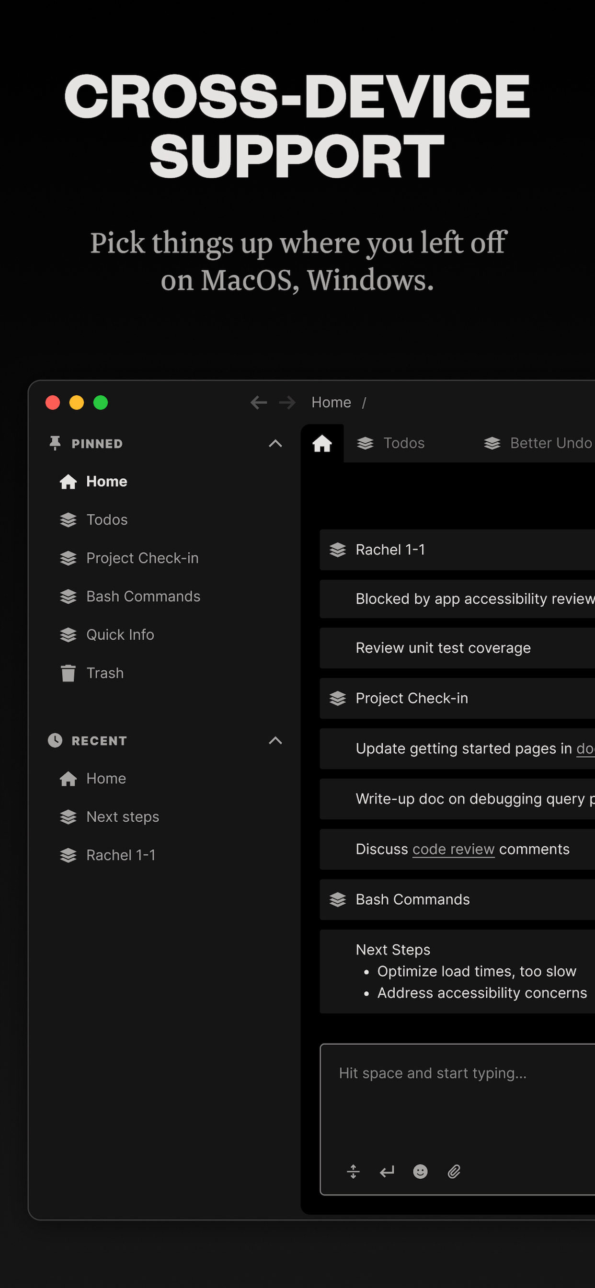Click the clock icon beside Recent
This screenshot has height=1288, width=595.
pyautogui.click(x=55, y=740)
